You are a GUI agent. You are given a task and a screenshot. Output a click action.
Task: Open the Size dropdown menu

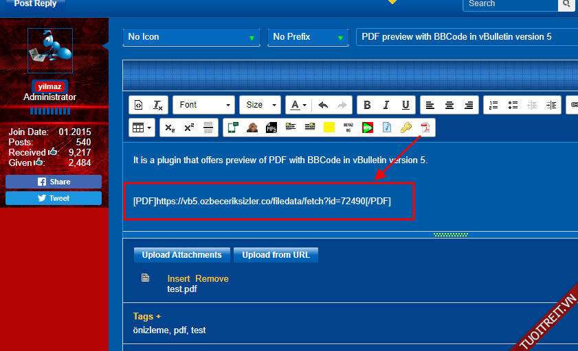pyautogui.click(x=260, y=105)
